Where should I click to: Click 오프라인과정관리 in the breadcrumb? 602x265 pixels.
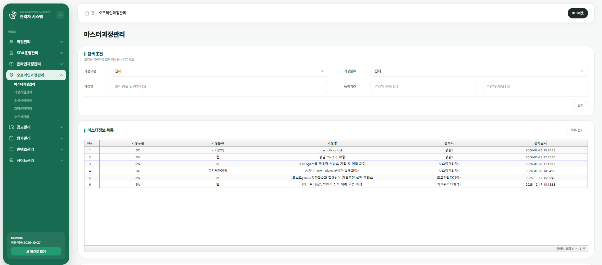pos(112,13)
